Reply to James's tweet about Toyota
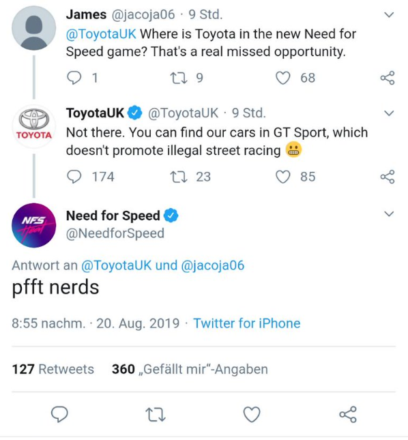Viewport: 408px width, 440px height. (74, 78)
